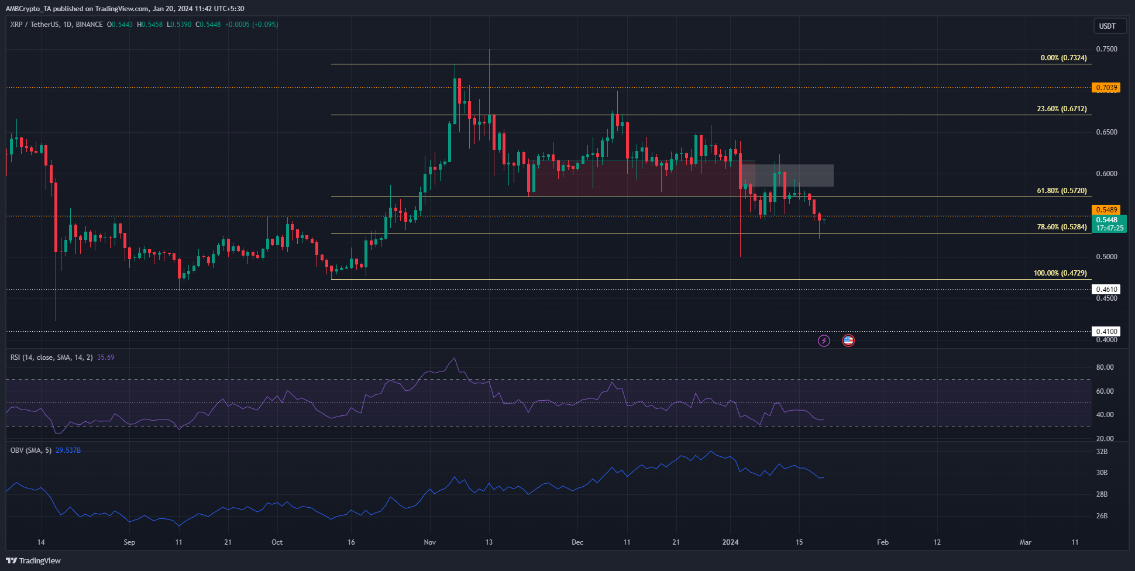Click the close value C0.5448 in legend
Image resolution: width=1135 pixels, height=571 pixels.
(208, 25)
